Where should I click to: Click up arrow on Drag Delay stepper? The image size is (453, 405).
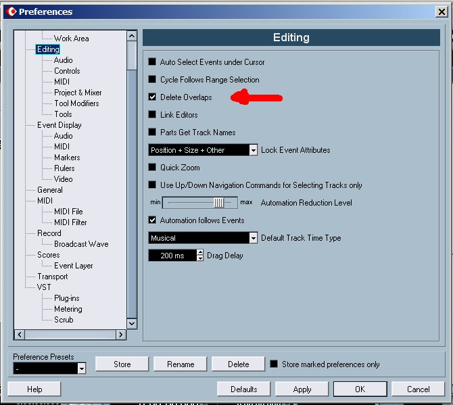(x=200, y=252)
